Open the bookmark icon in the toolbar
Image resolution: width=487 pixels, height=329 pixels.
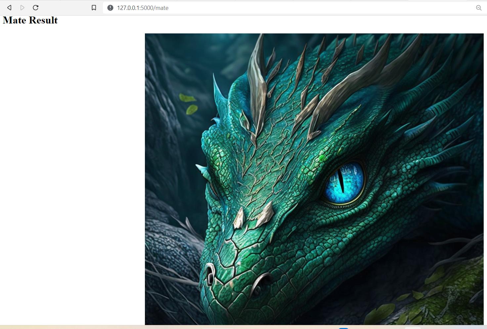coord(94,8)
